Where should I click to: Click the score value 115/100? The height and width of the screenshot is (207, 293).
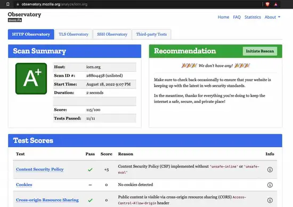click(x=93, y=110)
